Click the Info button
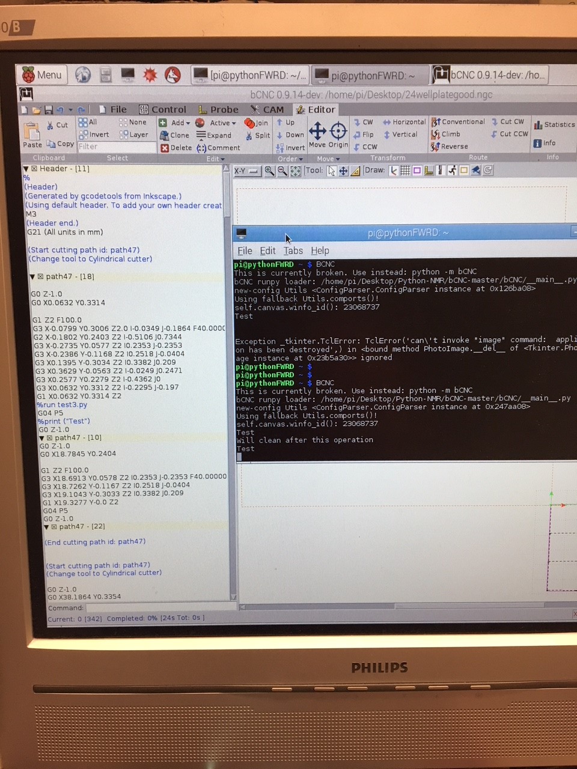577x769 pixels. (x=544, y=143)
